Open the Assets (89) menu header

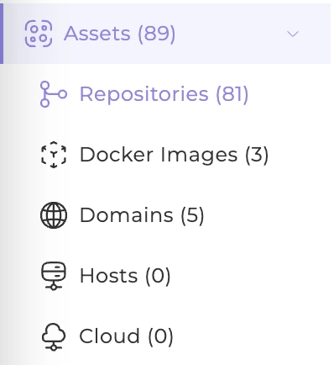(167, 34)
